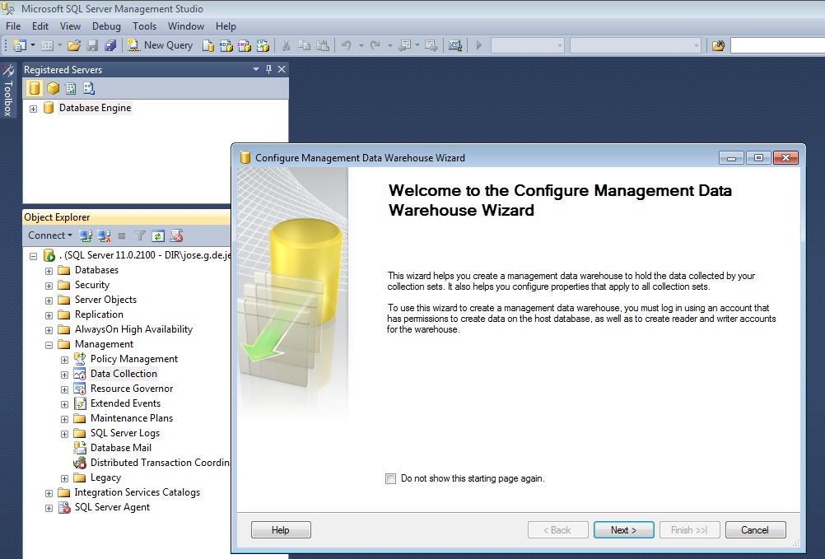Image resolution: width=825 pixels, height=559 pixels.
Task: Cancel the Configure Management Data Warehouse Wizard
Action: coord(755,530)
